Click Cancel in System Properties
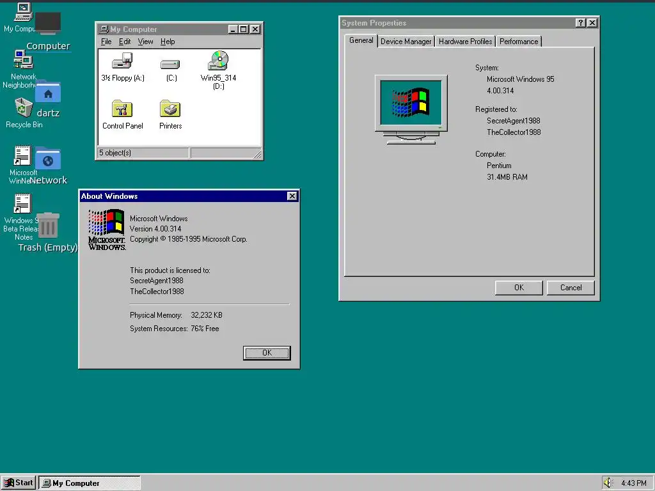This screenshot has width=655, height=491. click(x=571, y=288)
